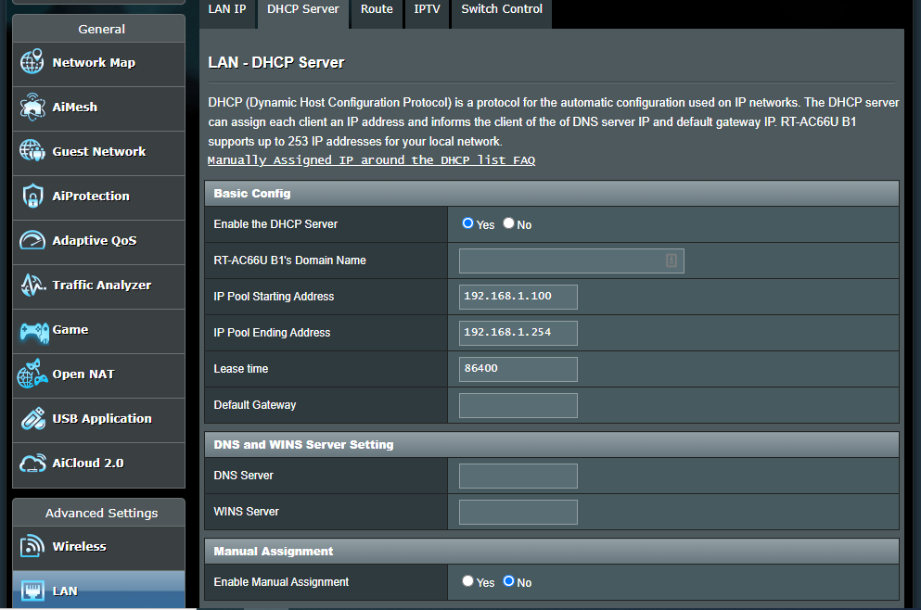Select Yes for Enable the DHCP Server
921x610 pixels.
click(x=467, y=223)
